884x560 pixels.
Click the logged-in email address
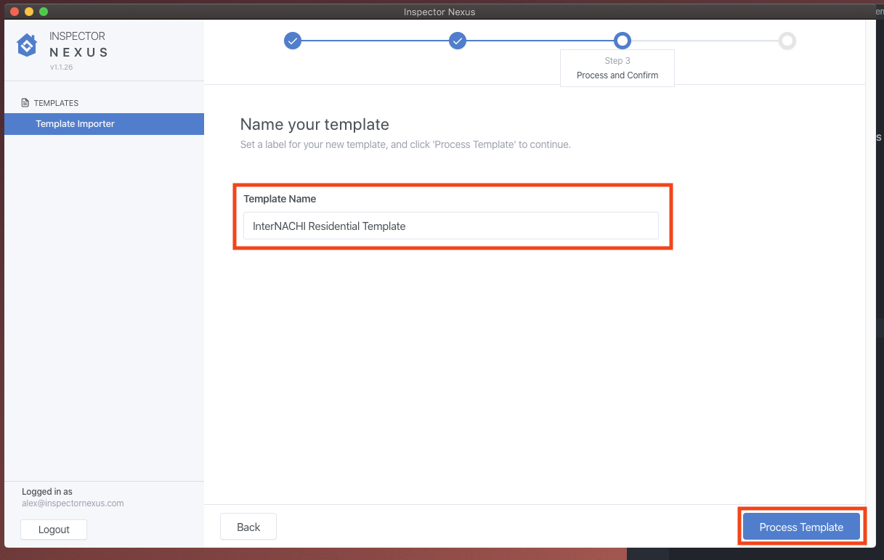[x=73, y=503]
